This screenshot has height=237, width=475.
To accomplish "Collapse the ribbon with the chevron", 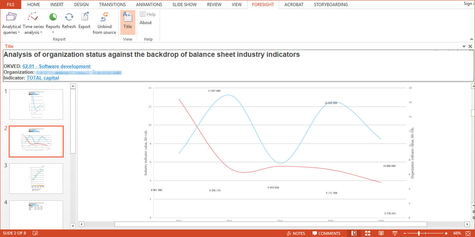I will pos(471,39).
